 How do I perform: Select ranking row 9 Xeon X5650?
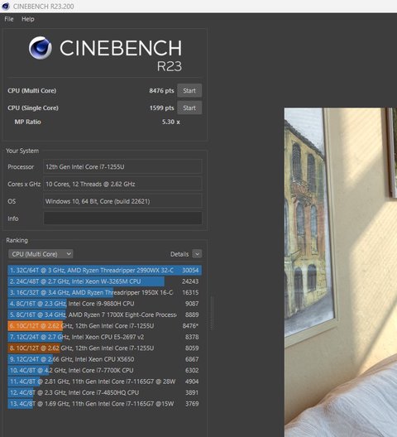[x=105, y=359]
